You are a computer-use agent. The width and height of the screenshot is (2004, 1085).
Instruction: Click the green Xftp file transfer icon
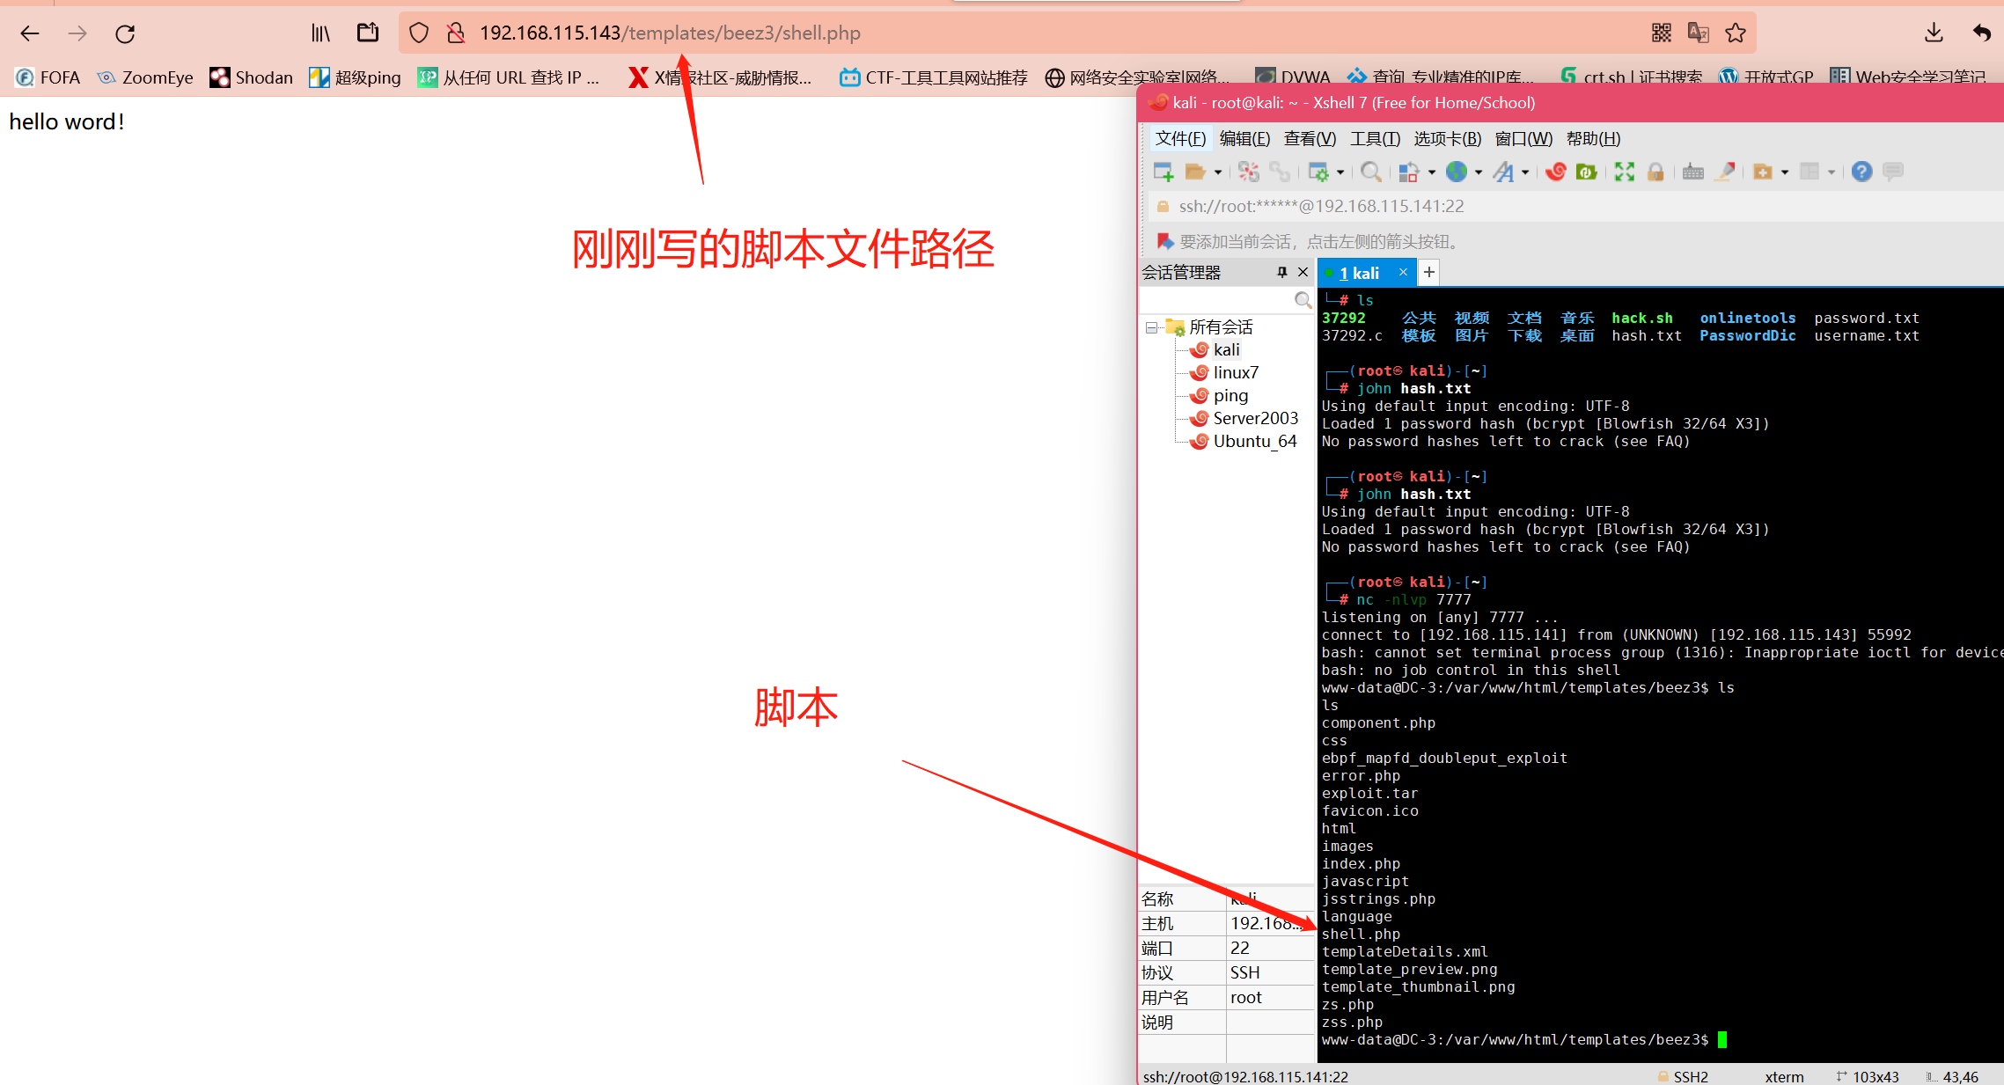tap(1586, 172)
